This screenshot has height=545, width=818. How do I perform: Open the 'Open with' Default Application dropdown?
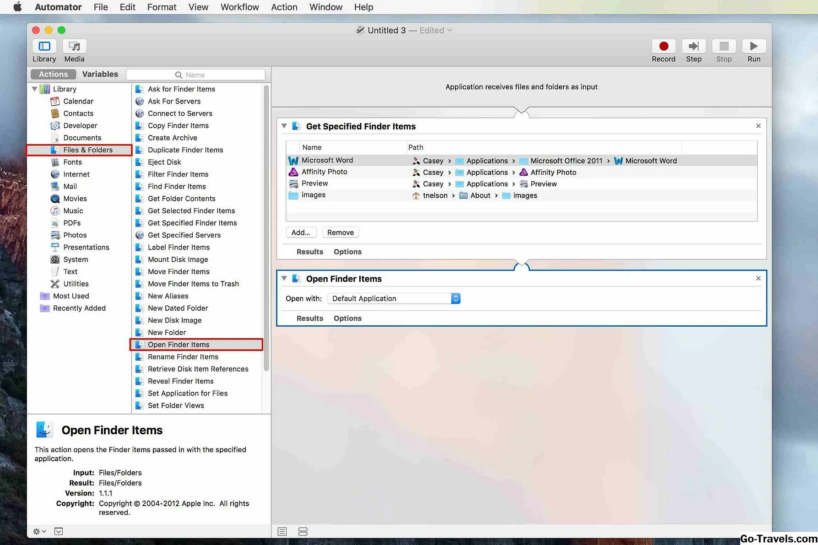(x=394, y=298)
